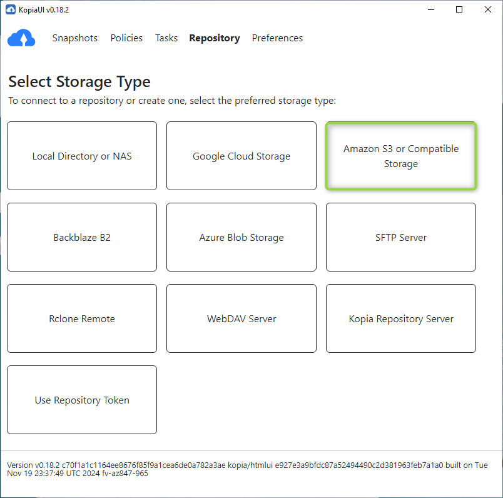This screenshot has width=503, height=498.
Task: Pick Amazon S3 or Compatible Storage
Action: point(401,156)
